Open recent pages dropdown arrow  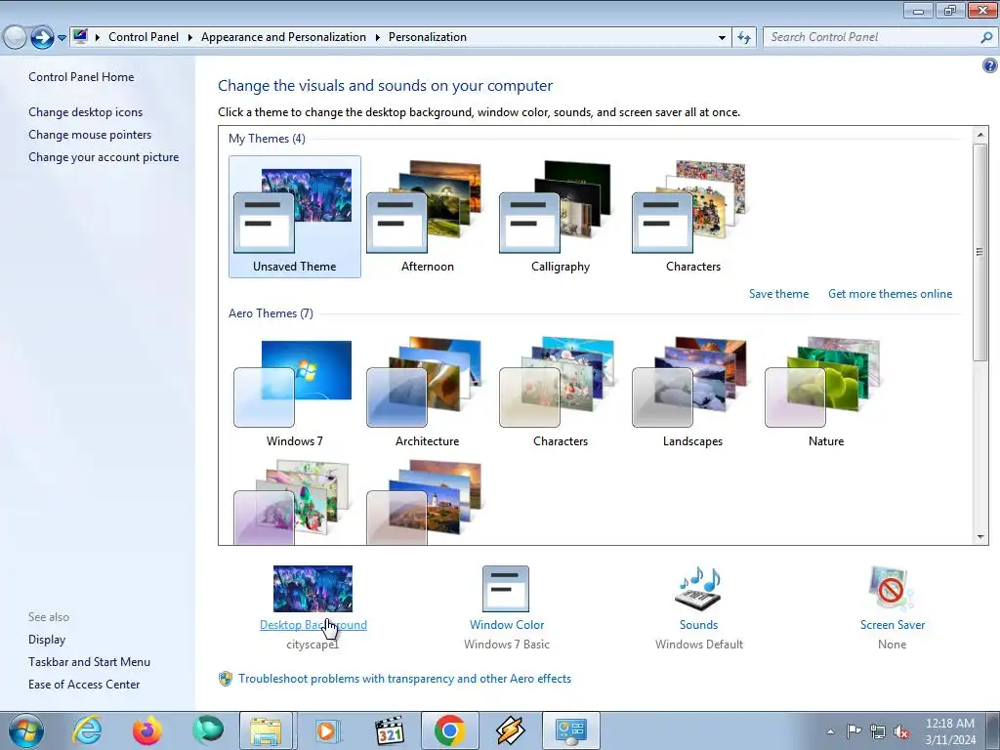pos(62,38)
